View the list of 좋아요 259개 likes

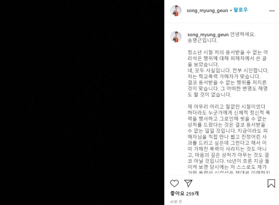pyautogui.click(x=184, y=193)
